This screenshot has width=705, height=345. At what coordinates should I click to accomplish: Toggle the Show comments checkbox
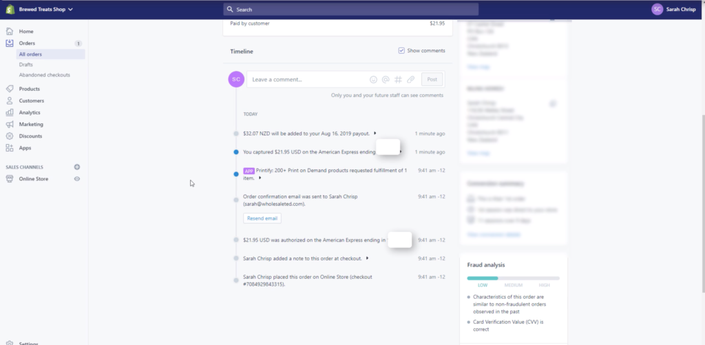tap(401, 51)
